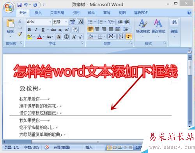Viewport: 195px width, 153px height.
Task: Increase paragraph indent
Action: pos(127,22)
